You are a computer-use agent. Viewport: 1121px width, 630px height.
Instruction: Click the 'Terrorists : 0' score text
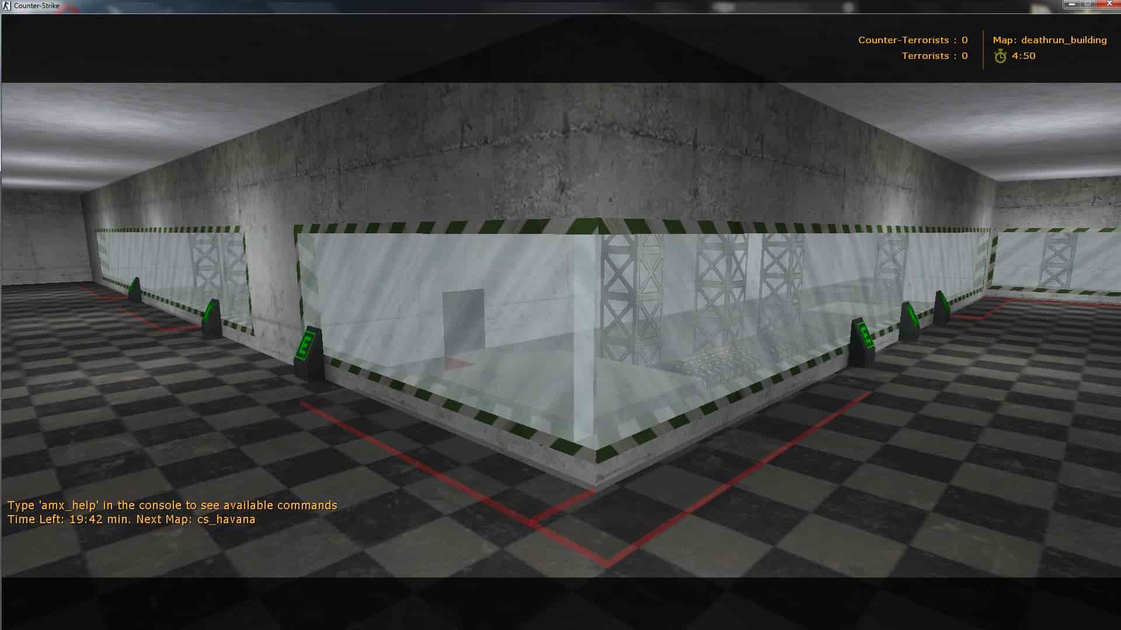pos(935,56)
